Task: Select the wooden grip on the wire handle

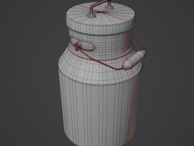Action: (134, 60)
